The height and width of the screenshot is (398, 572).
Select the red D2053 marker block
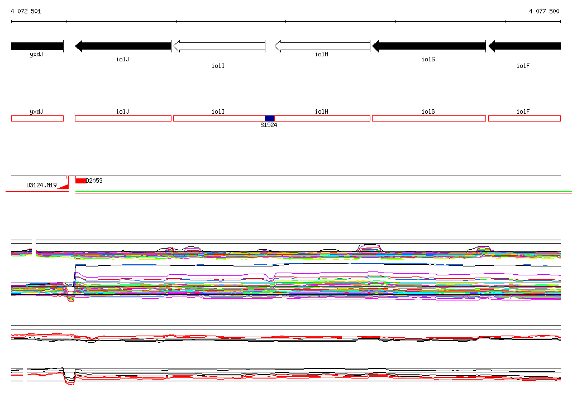click(x=80, y=181)
